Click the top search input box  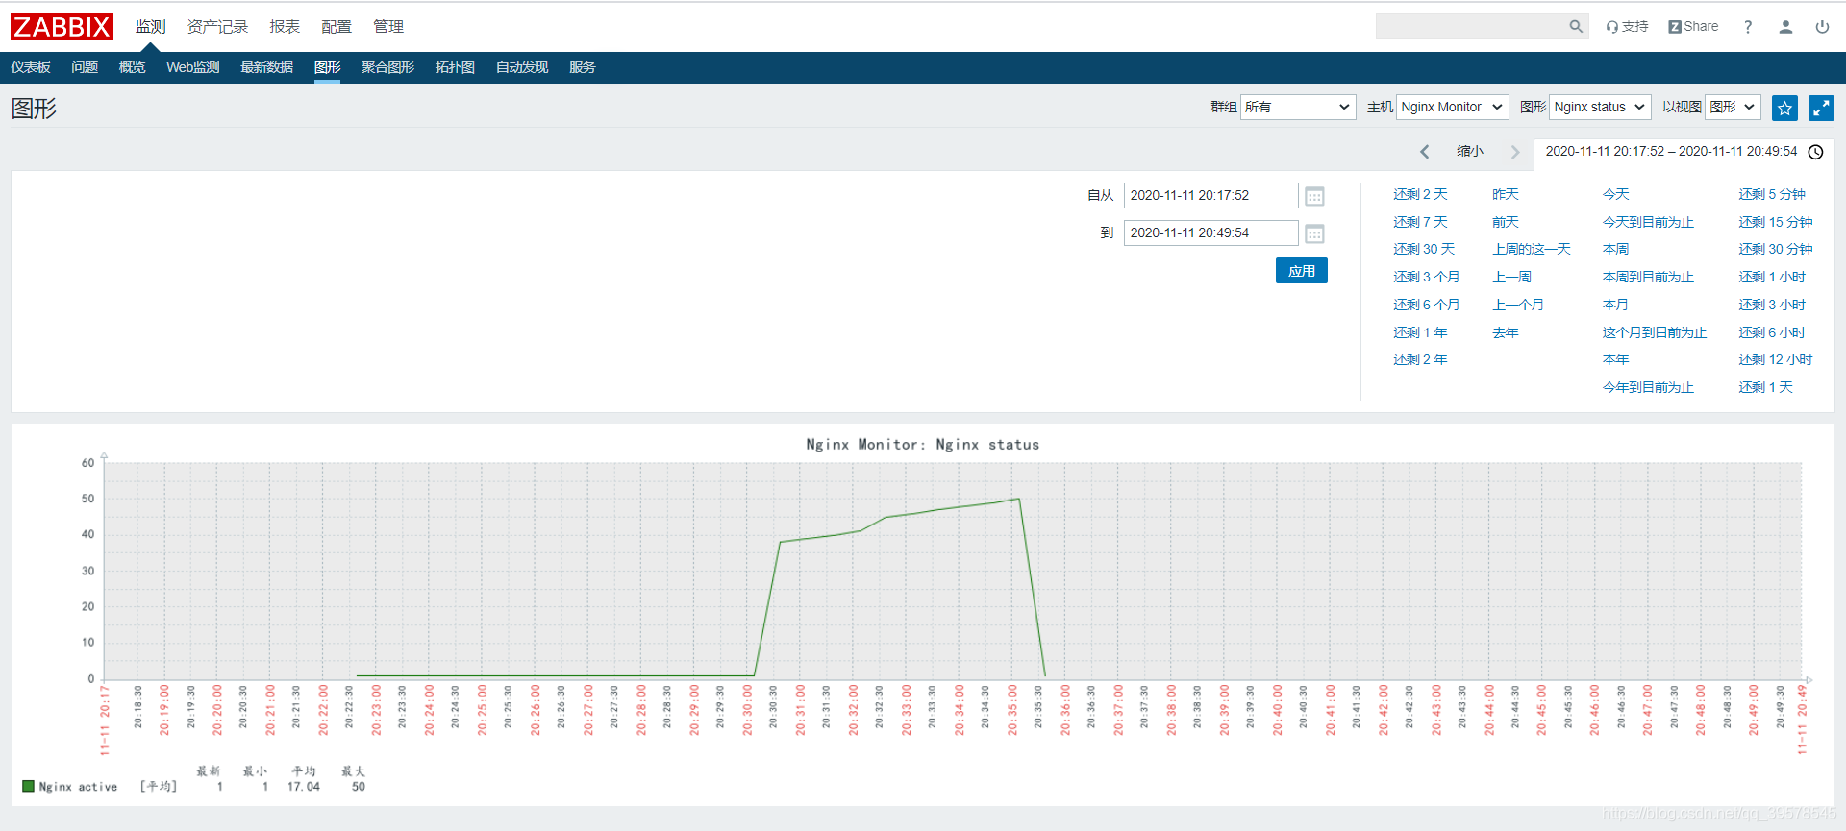coord(1471,27)
